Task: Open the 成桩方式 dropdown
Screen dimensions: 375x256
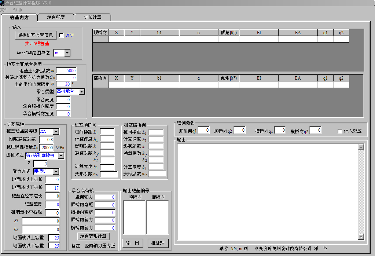Action: (61, 156)
